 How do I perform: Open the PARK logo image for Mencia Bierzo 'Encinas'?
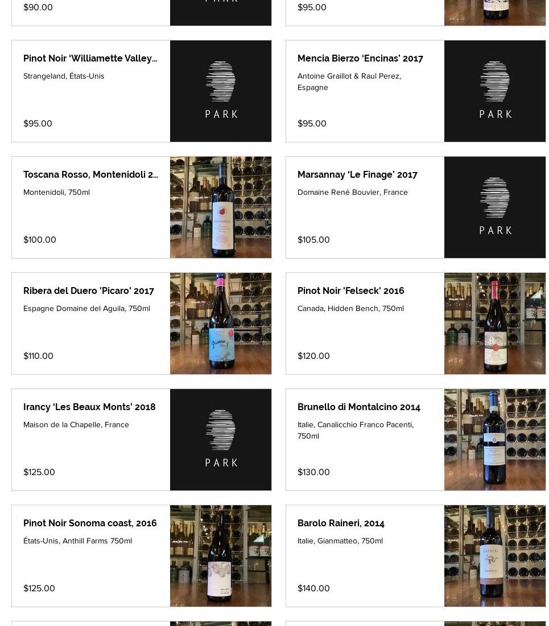pyautogui.click(x=495, y=91)
